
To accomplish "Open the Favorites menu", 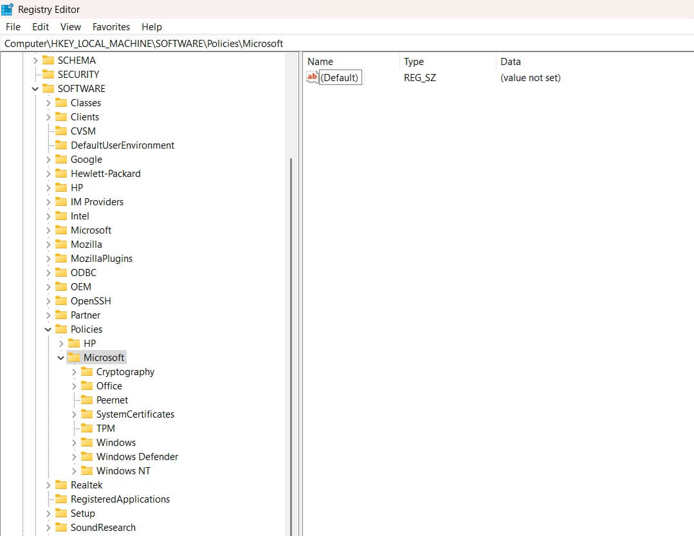I will click(111, 26).
